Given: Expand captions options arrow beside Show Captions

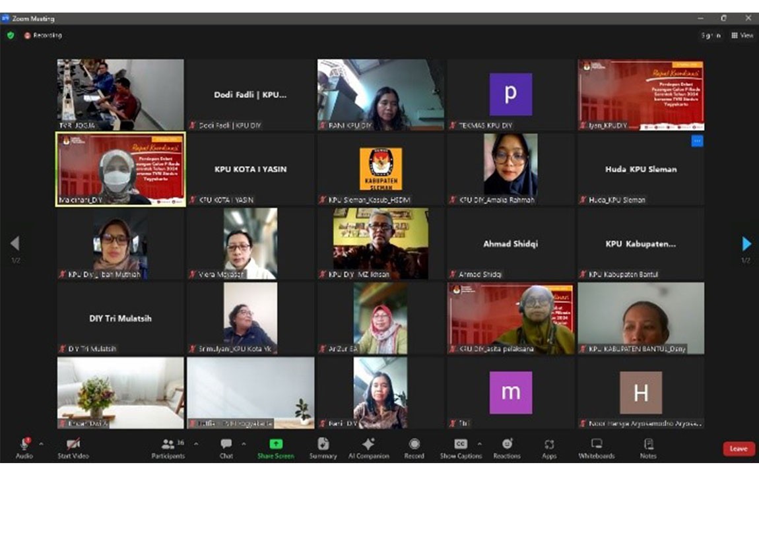Looking at the screenshot, I should (x=480, y=444).
